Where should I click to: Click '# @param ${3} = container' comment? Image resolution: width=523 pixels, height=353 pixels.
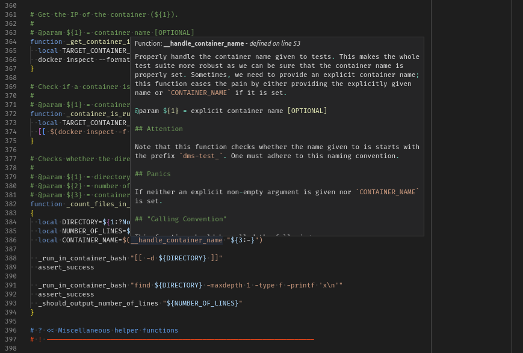pos(80,195)
